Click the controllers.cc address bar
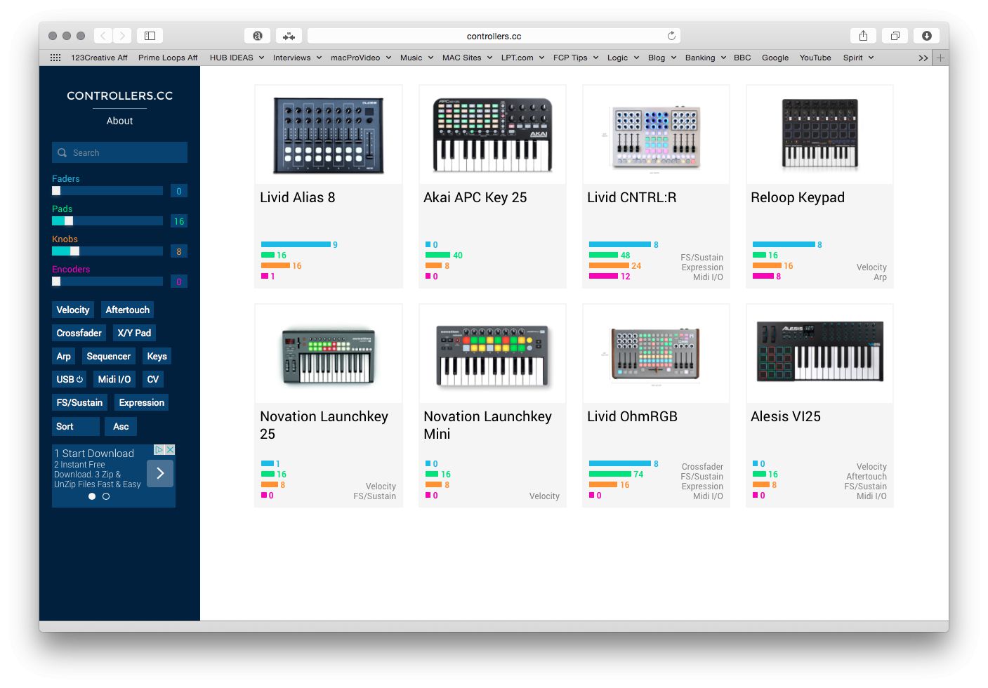Image resolution: width=988 pixels, height=688 pixels. [x=494, y=36]
